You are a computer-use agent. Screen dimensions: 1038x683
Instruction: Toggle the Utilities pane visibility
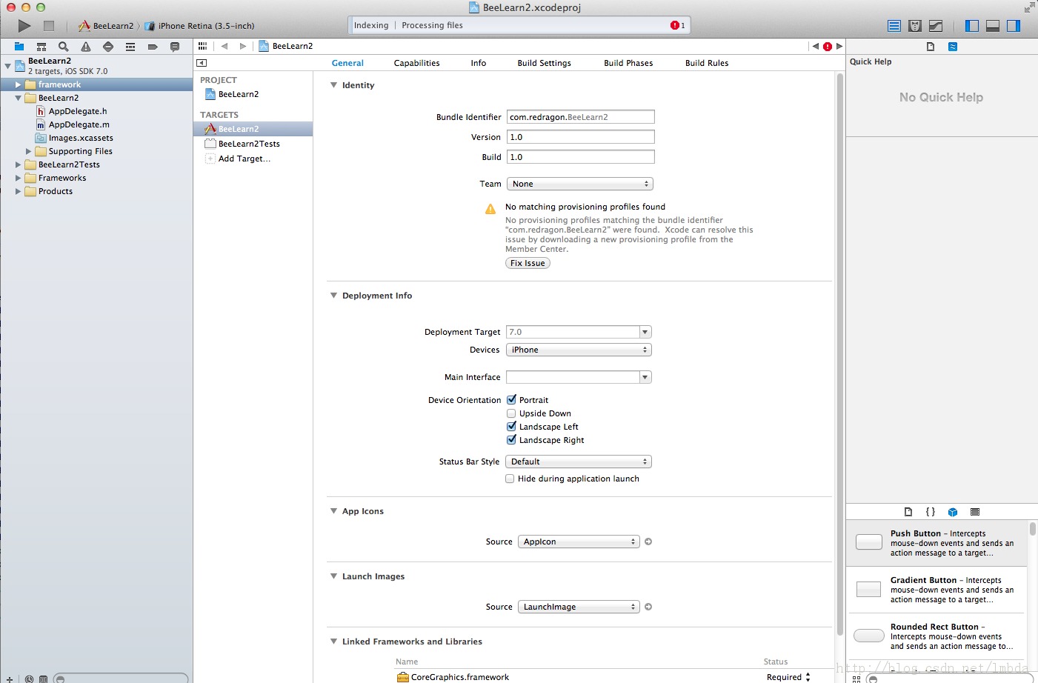tap(1014, 26)
